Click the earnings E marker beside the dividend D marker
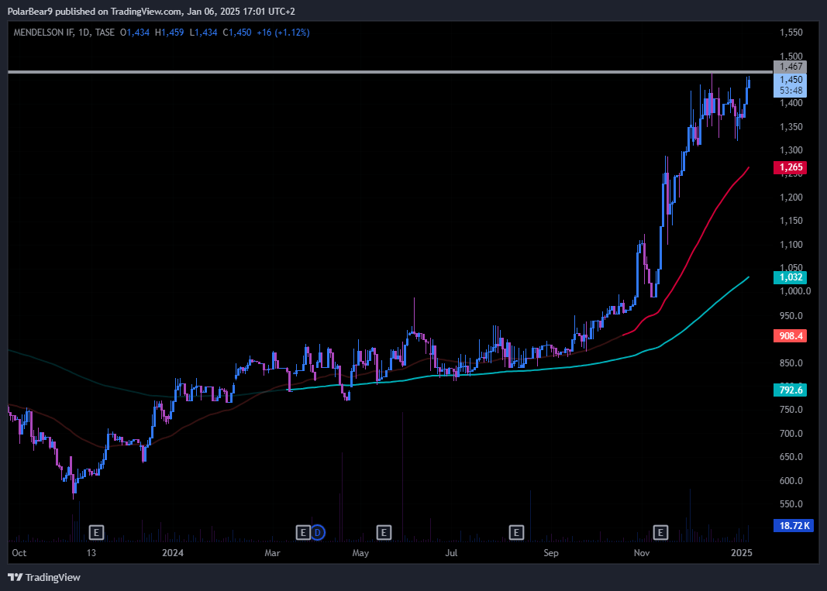 [x=303, y=532]
